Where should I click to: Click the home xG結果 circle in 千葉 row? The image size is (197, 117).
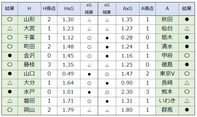89,38
